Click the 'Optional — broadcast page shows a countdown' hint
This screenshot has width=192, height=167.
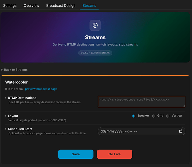coord(47,133)
